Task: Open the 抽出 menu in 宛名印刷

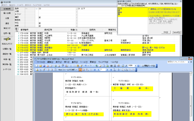Action: pyautogui.click(x=12, y=5)
